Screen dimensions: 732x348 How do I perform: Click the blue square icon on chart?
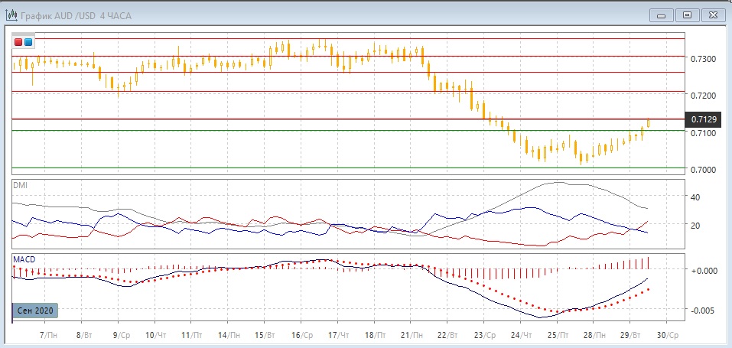click(x=28, y=42)
